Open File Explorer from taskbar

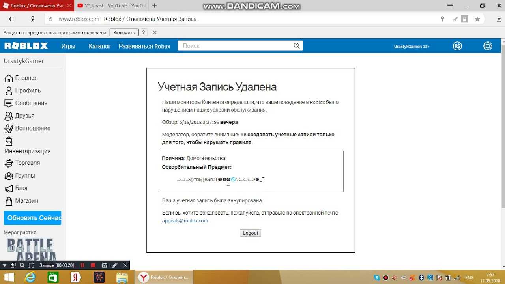tap(122, 277)
